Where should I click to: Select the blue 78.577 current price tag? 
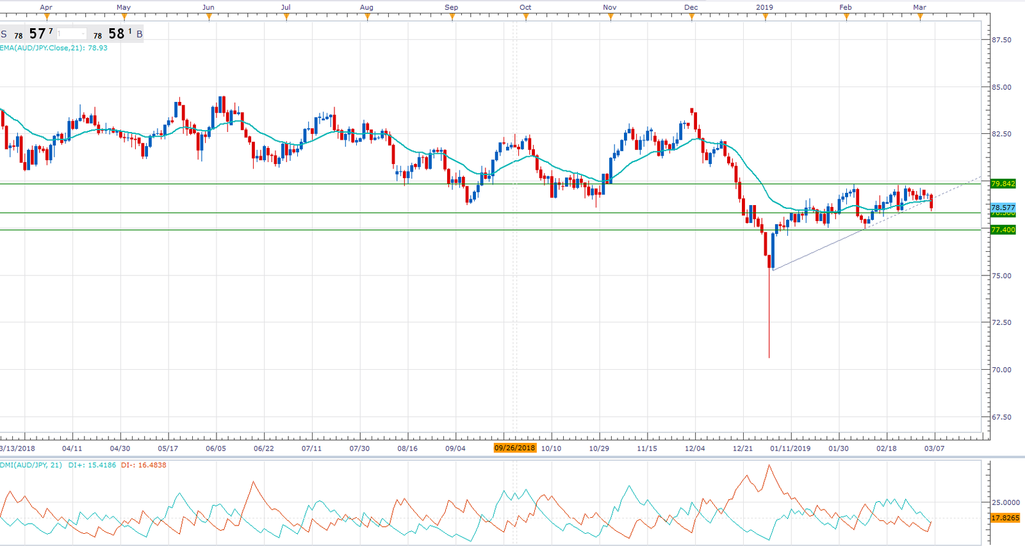click(x=1003, y=208)
